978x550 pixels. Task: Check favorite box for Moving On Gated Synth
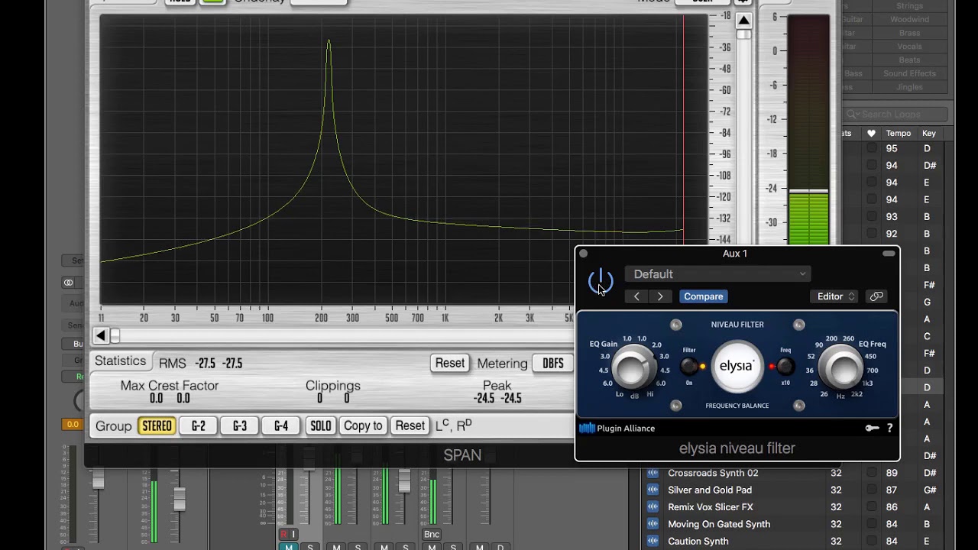[x=871, y=524]
